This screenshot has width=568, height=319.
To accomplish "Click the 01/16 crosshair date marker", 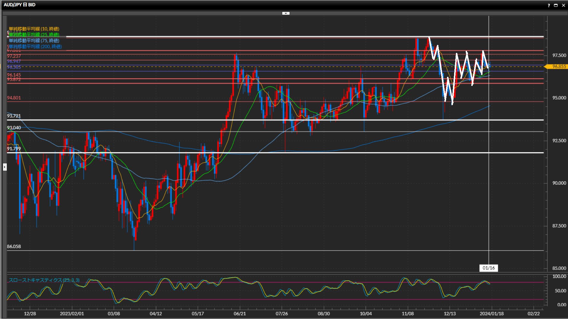I will pyautogui.click(x=488, y=268).
